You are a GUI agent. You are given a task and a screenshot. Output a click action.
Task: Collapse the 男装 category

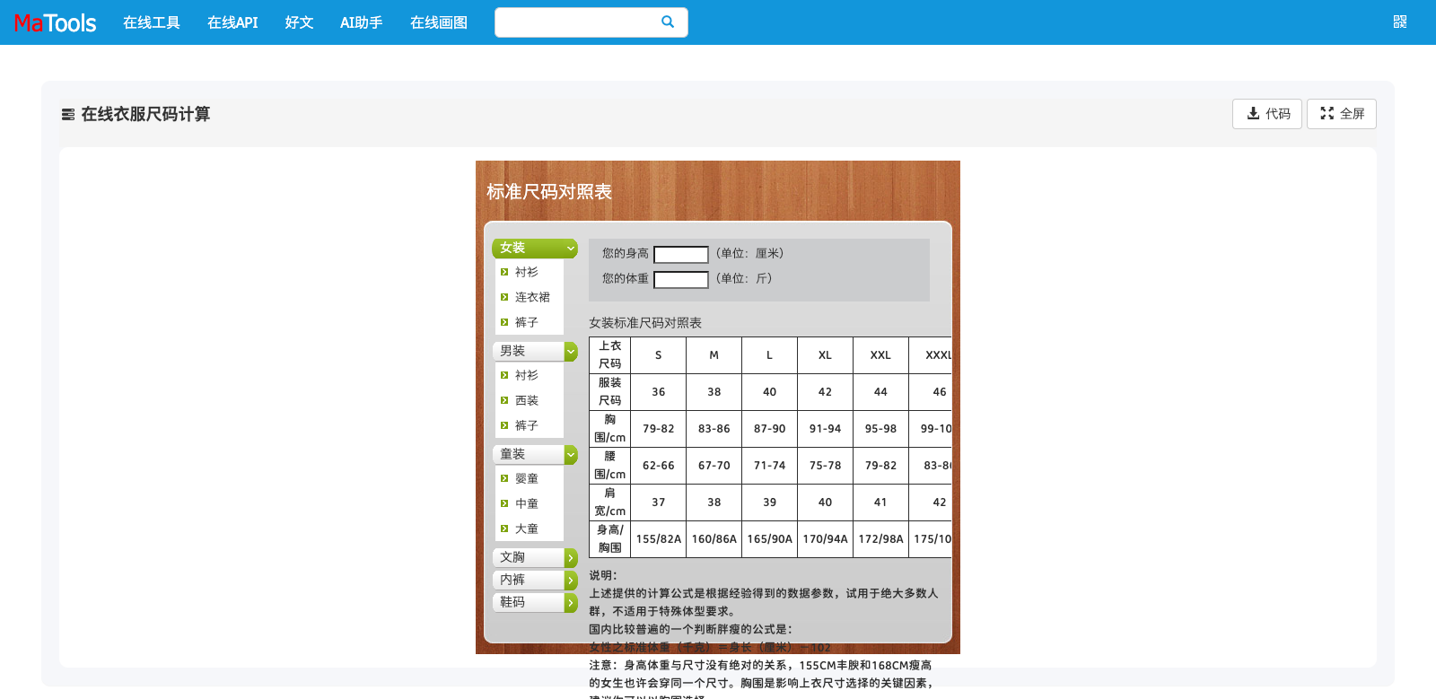click(x=570, y=352)
